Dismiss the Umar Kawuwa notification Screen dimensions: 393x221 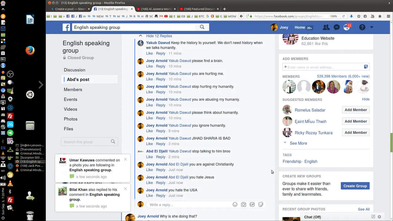pyautogui.click(x=125, y=159)
